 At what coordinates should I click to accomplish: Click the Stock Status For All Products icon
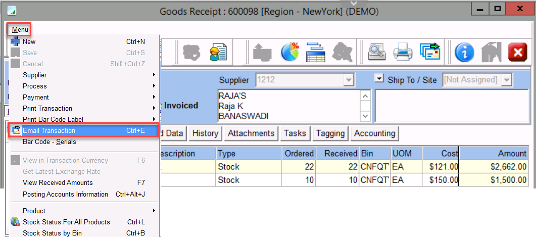click(x=15, y=222)
